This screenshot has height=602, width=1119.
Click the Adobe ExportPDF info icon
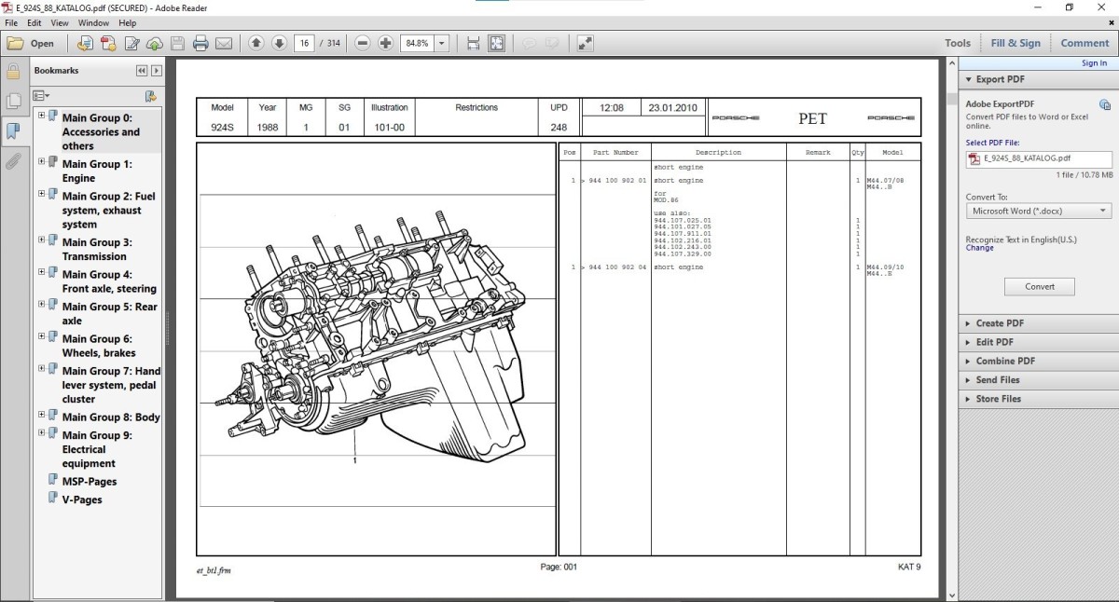click(1105, 104)
